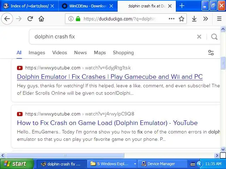The height and width of the screenshot is (169, 226).
Task: Show more toolbar tools chevron
Action: point(206,19)
